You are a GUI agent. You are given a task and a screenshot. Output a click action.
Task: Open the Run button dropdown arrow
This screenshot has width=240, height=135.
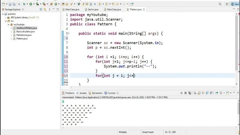click(x=34, y=4)
